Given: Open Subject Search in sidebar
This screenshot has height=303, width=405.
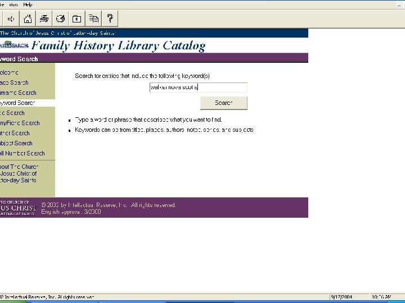Looking at the screenshot, I should pos(16,143).
